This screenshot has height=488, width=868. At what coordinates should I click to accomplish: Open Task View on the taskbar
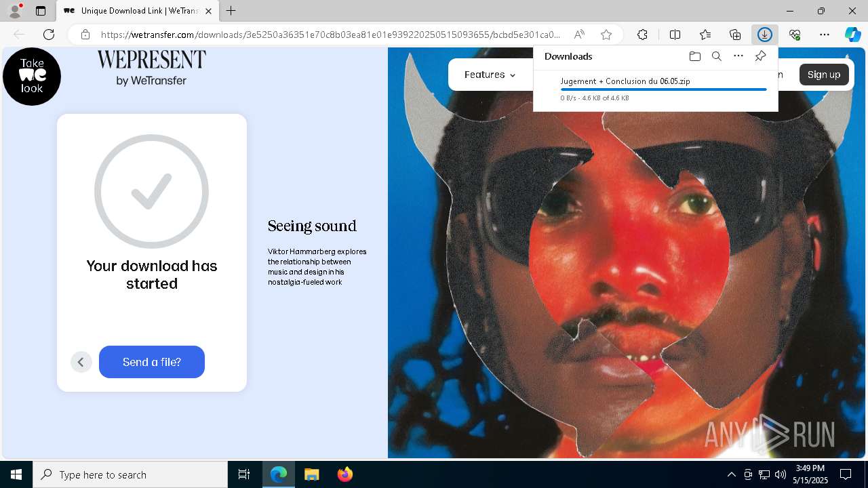coord(244,474)
